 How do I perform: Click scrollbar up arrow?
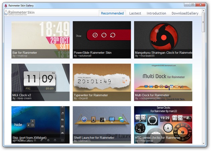(x=204, y=10)
